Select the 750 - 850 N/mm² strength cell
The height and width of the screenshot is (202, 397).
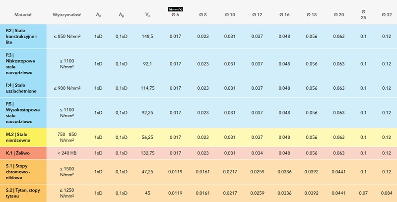tap(66, 137)
